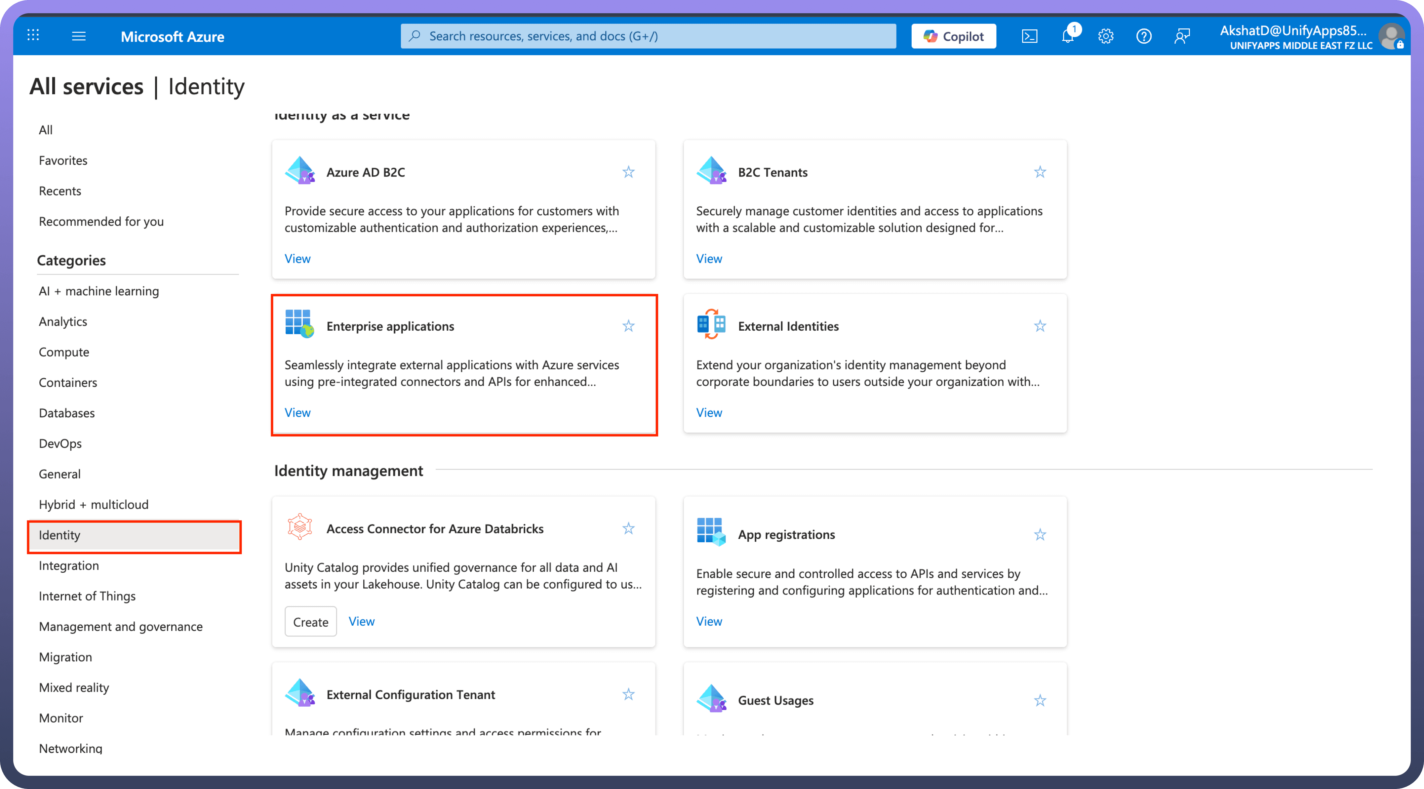Click View under B2C Tenants

pyautogui.click(x=709, y=259)
